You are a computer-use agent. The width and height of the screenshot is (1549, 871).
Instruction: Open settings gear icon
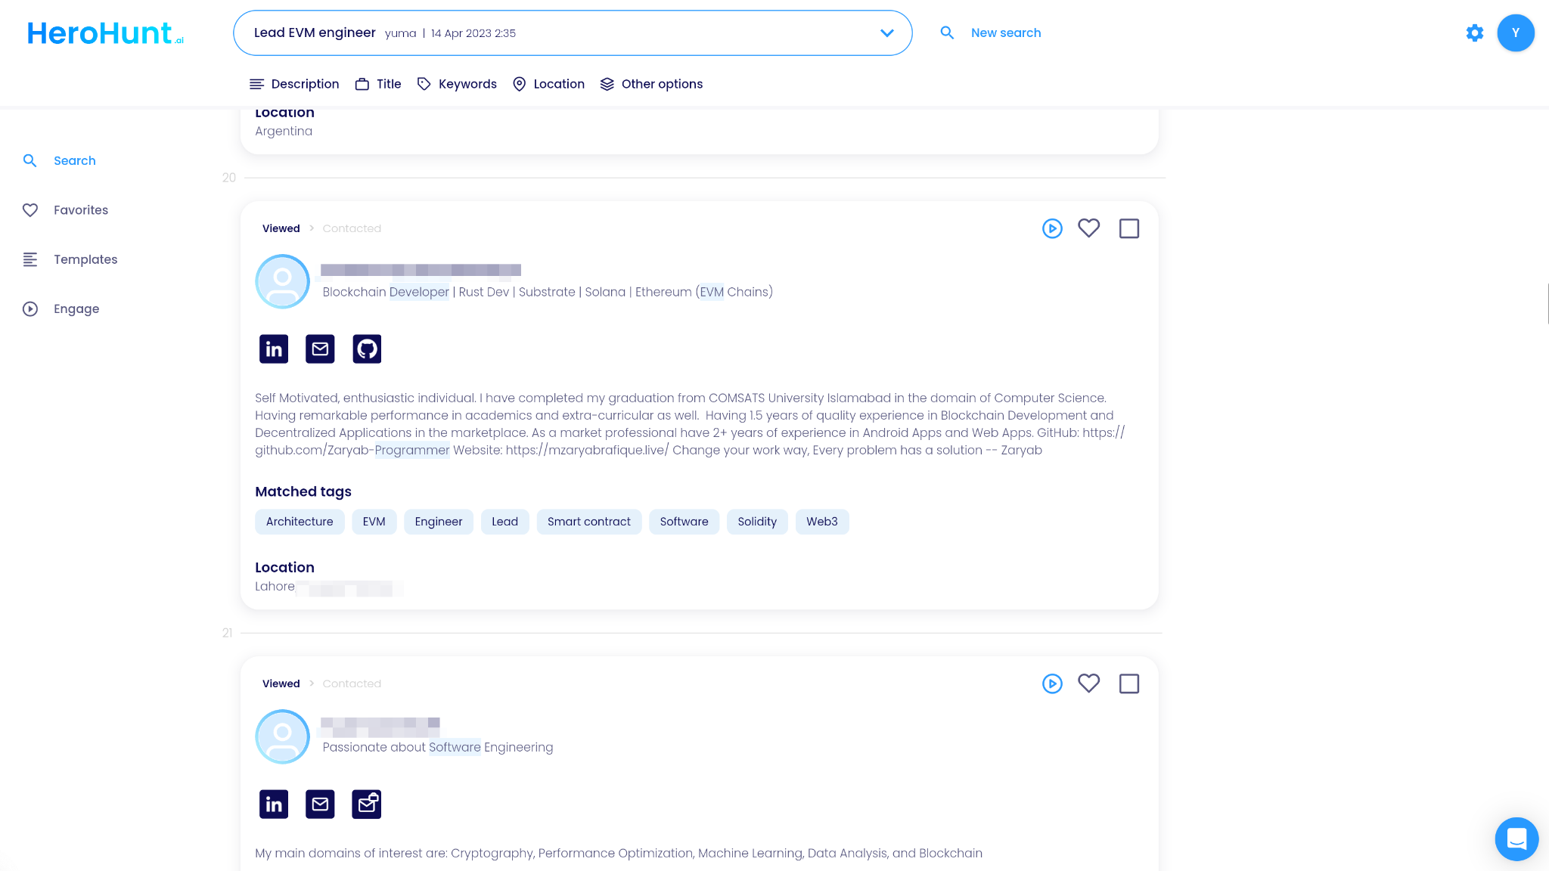pos(1474,33)
